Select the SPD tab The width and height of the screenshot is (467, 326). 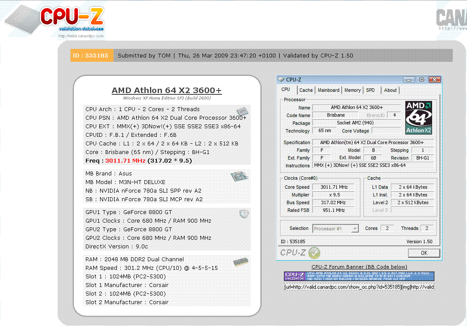[x=370, y=90]
